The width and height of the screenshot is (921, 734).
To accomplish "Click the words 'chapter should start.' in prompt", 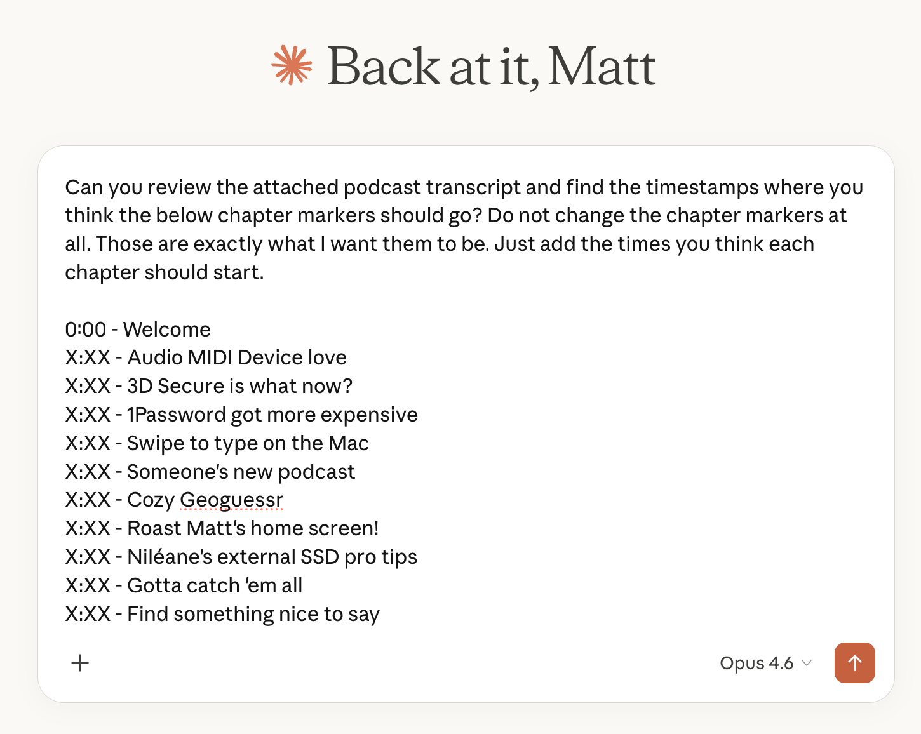I will [164, 272].
